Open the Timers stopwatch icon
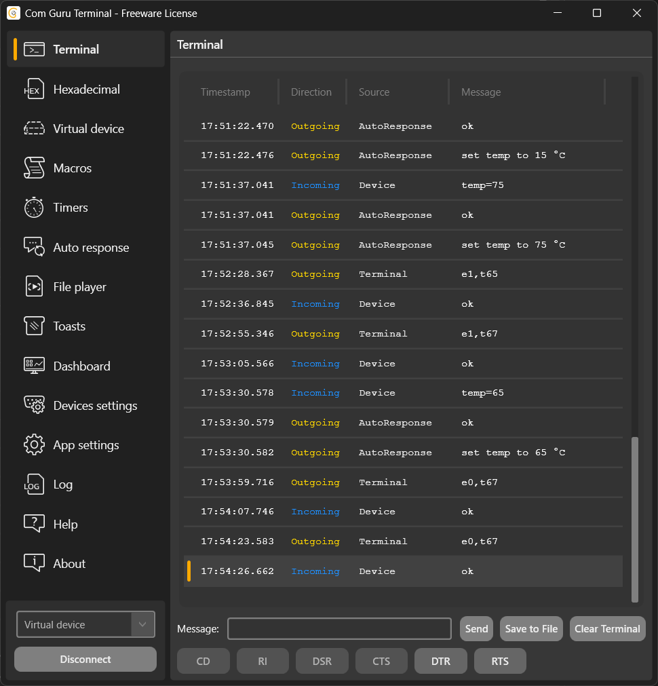Screen dimensions: 658x686 [33, 208]
